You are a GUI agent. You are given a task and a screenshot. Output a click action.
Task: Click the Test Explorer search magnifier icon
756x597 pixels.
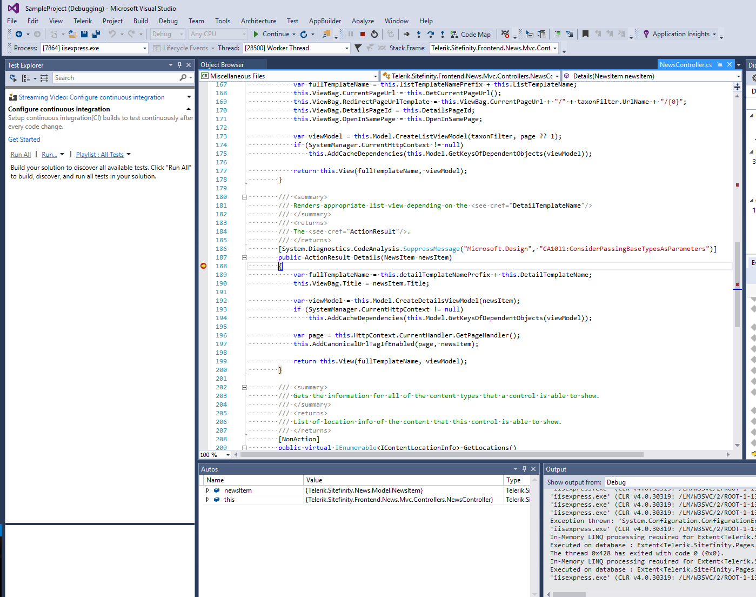[183, 78]
